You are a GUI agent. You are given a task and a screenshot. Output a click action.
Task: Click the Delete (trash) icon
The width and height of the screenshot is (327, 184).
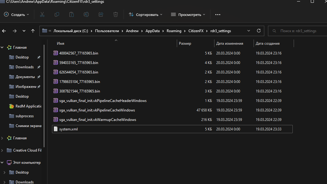click(116, 14)
